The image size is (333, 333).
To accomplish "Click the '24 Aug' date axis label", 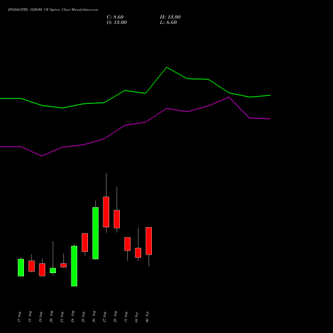I will [73, 317].
